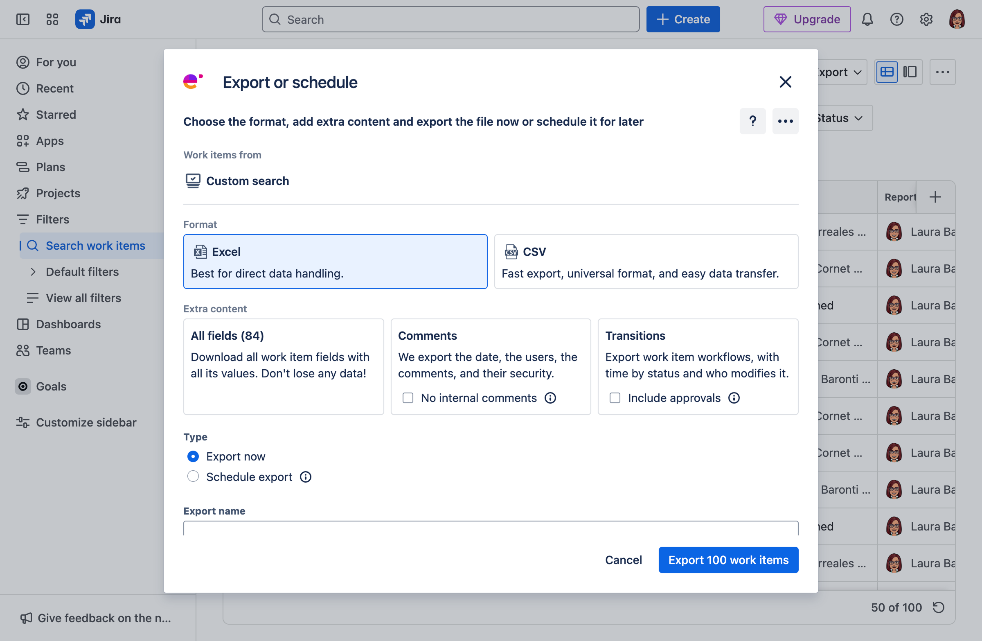The width and height of the screenshot is (982, 641).
Task: Click the Custom search monitor icon
Action: pos(193,181)
